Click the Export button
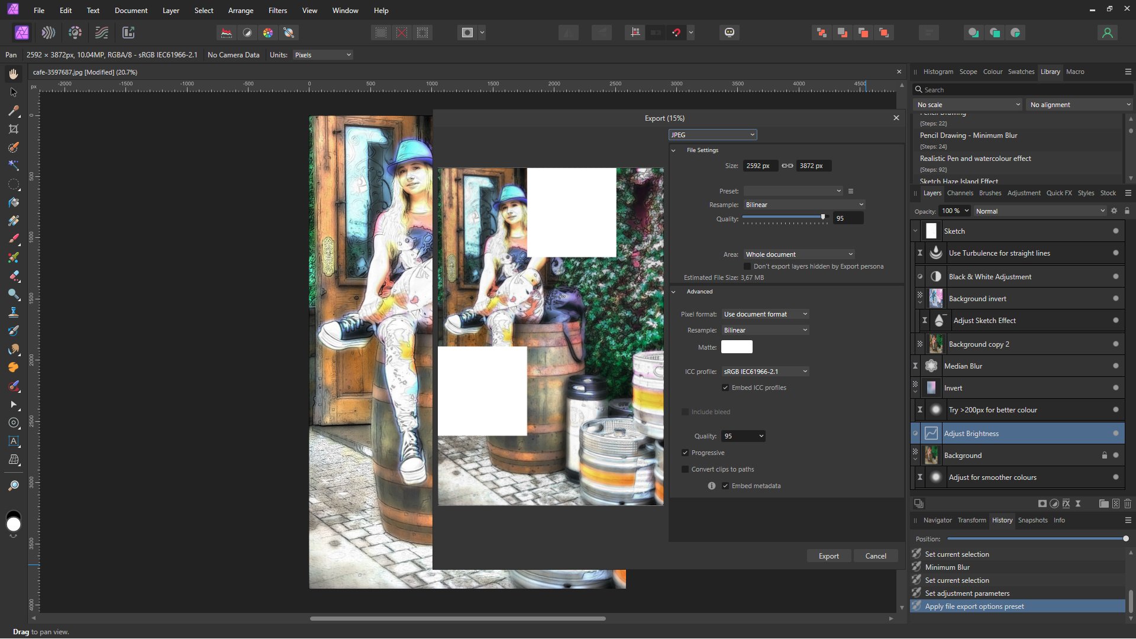The width and height of the screenshot is (1136, 639). (828, 556)
